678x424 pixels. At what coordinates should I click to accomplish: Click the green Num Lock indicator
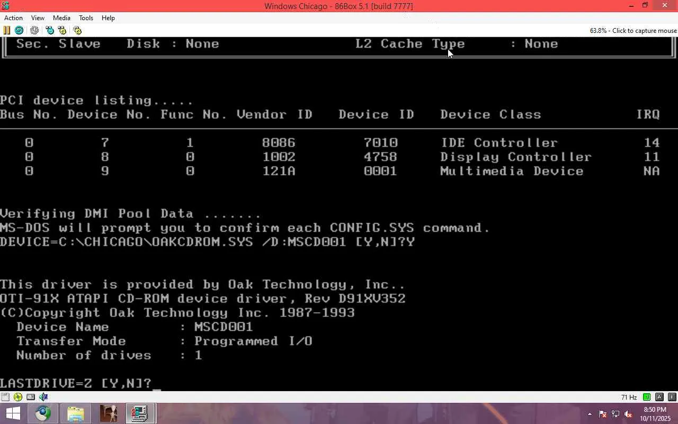point(647,397)
